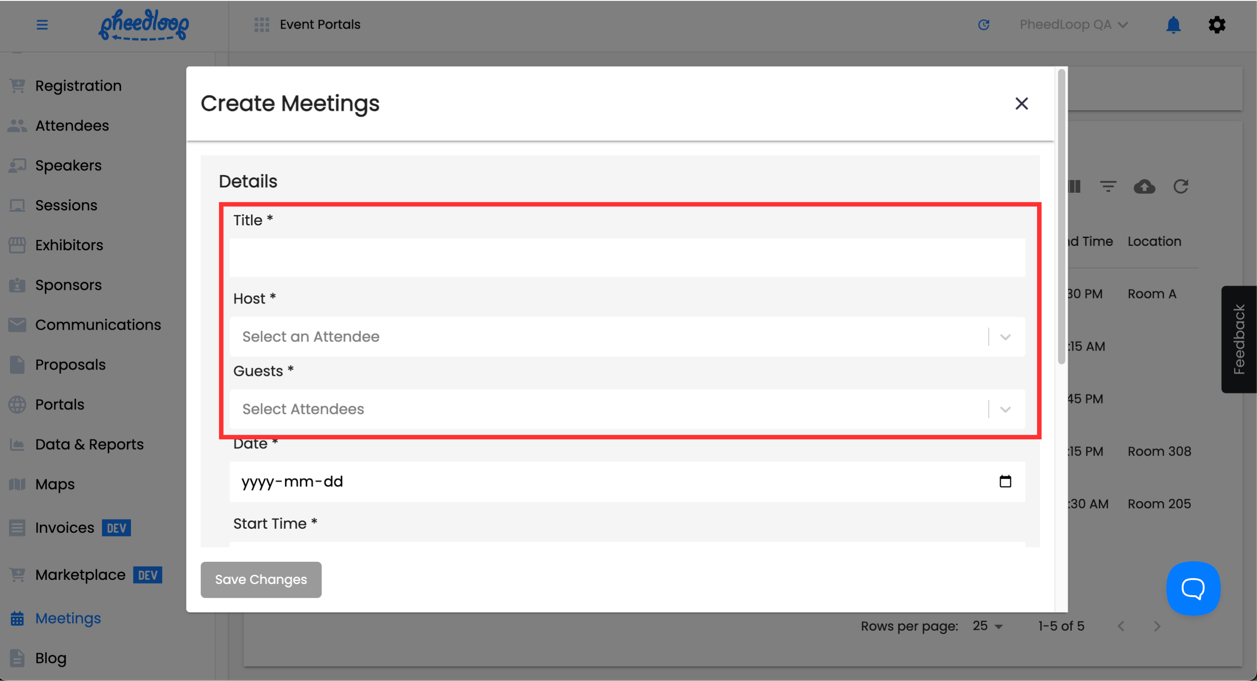
Task: Click the refresh icon beside PheedLoop QA
Action: (x=984, y=24)
